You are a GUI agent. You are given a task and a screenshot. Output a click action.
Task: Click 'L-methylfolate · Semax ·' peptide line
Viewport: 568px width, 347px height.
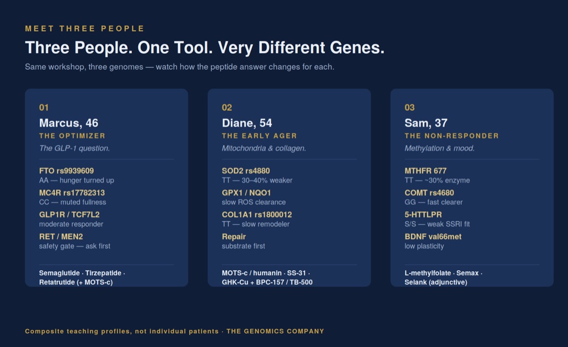point(443,273)
